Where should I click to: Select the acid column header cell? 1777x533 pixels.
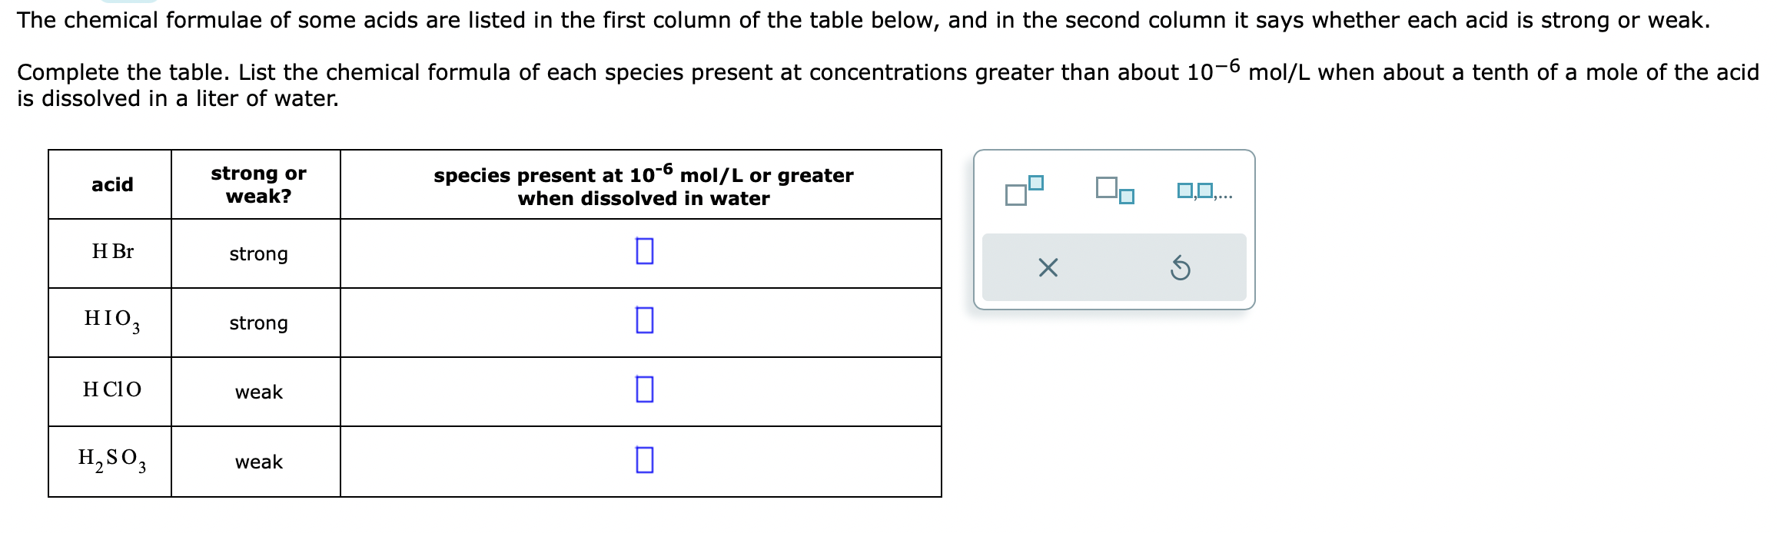pos(112,184)
